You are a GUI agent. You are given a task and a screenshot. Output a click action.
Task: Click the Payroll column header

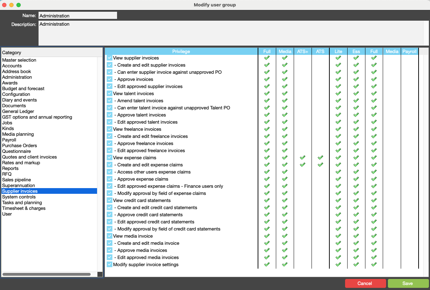410,51
